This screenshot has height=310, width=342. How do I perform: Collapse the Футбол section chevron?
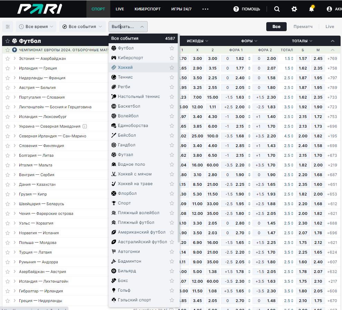coord(333,41)
